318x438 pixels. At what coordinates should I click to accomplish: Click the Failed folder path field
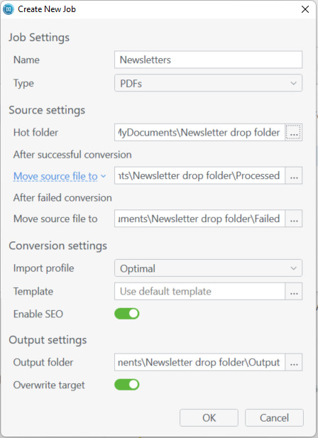199,219
